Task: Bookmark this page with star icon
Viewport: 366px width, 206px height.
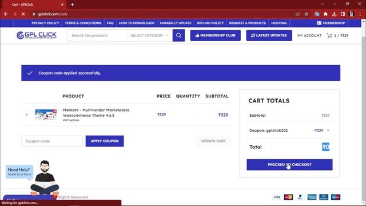Action: [307, 14]
